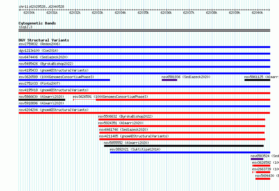Click the red bar under nsv5924351
This screenshot has height=191, width=279.
pos(182,126)
